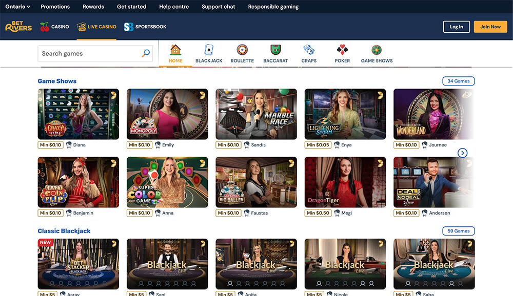This screenshot has width=513, height=296.
Task: Launch the Monopoly Live game
Action: tap(167, 114)
